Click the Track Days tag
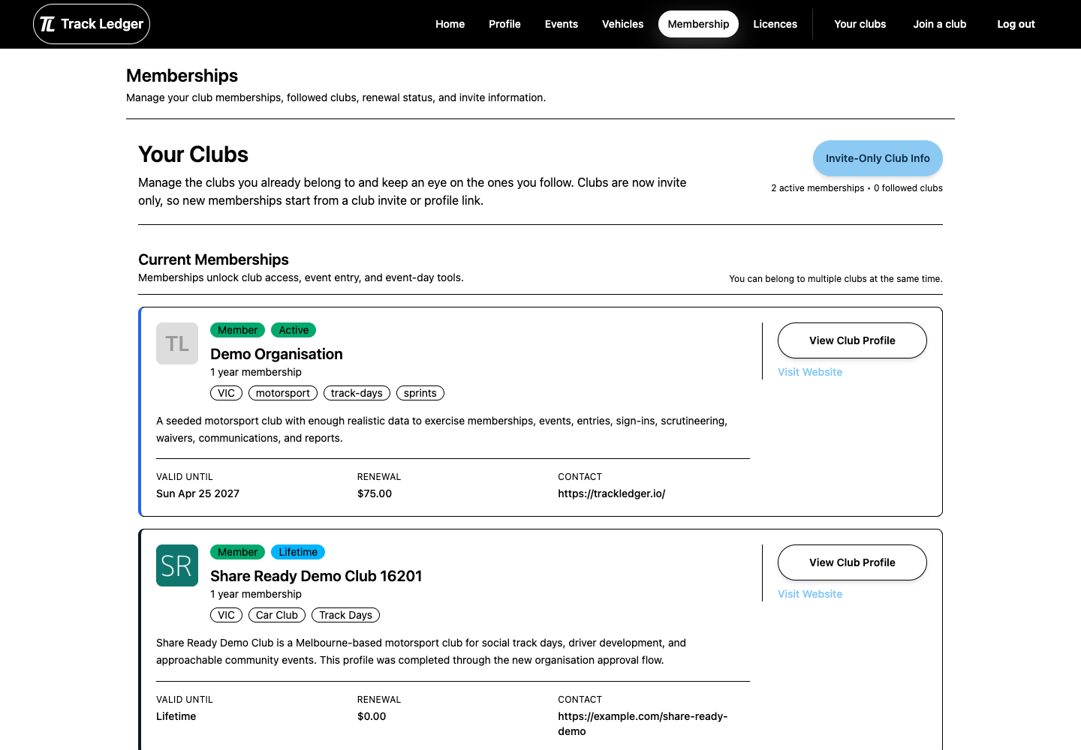 point(345,615)
